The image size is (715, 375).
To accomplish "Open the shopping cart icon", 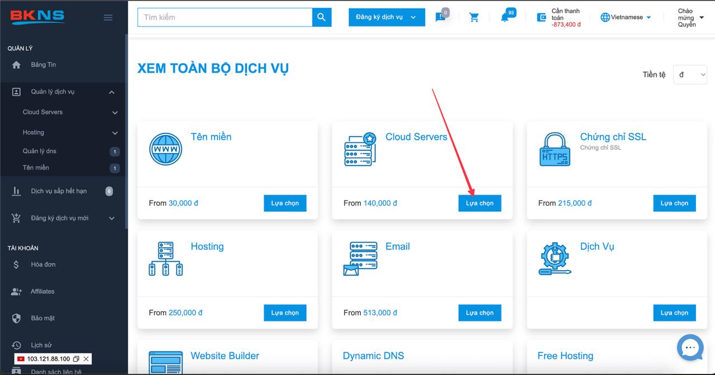I will [x=474, y=17].
